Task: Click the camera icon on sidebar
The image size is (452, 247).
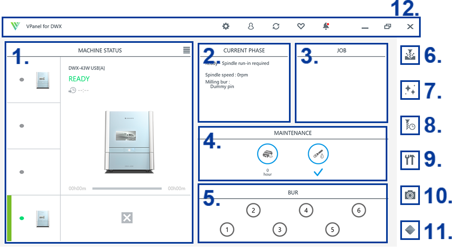Action: coord(410,195)
